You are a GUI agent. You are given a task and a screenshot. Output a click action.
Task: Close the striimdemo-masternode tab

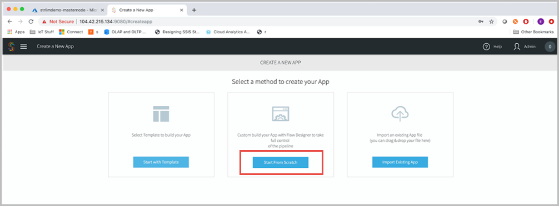[x=102, y=11]
